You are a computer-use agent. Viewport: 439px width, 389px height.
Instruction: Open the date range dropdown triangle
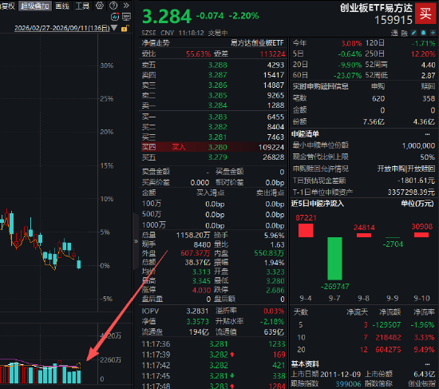tap(114, 28)
